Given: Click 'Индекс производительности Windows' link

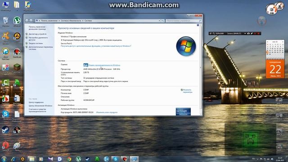Looking at the screenshot, I should [104, 65].
